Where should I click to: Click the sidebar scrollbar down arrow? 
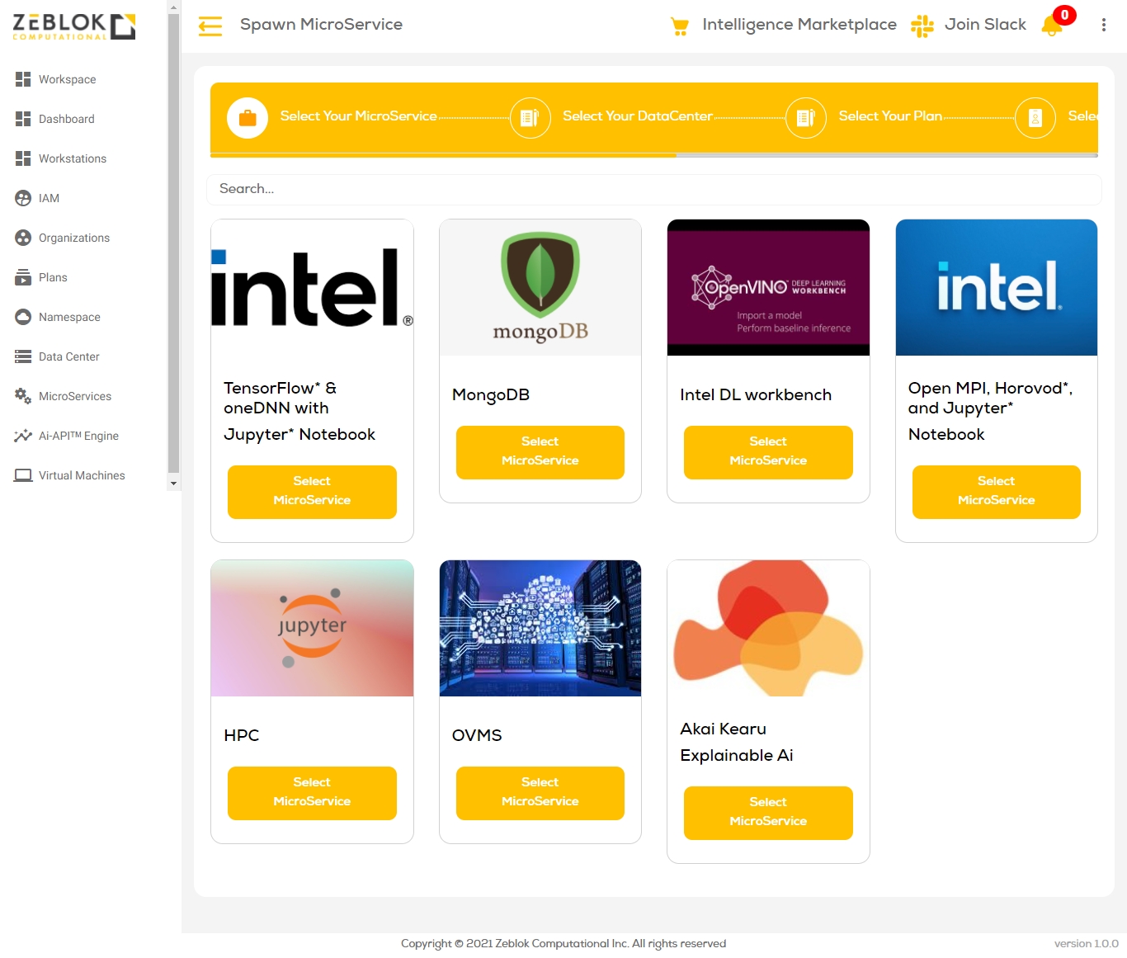pyautogui.click(x=173, y=484)
